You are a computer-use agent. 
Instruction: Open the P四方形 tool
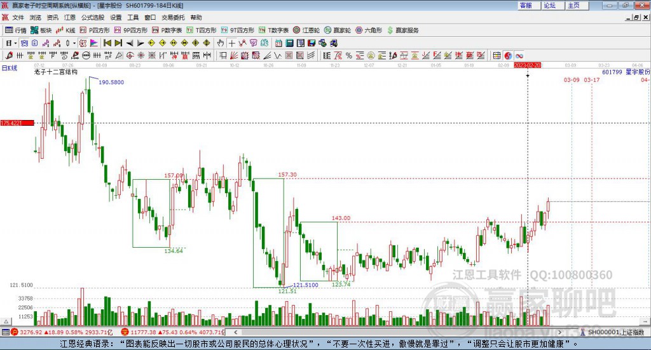point(95,30)
